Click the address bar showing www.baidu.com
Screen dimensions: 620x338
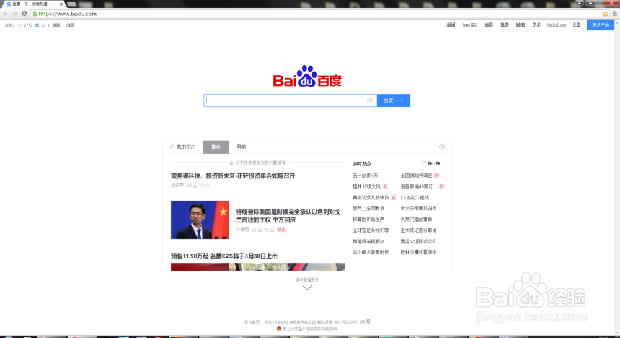pos(316,14)
